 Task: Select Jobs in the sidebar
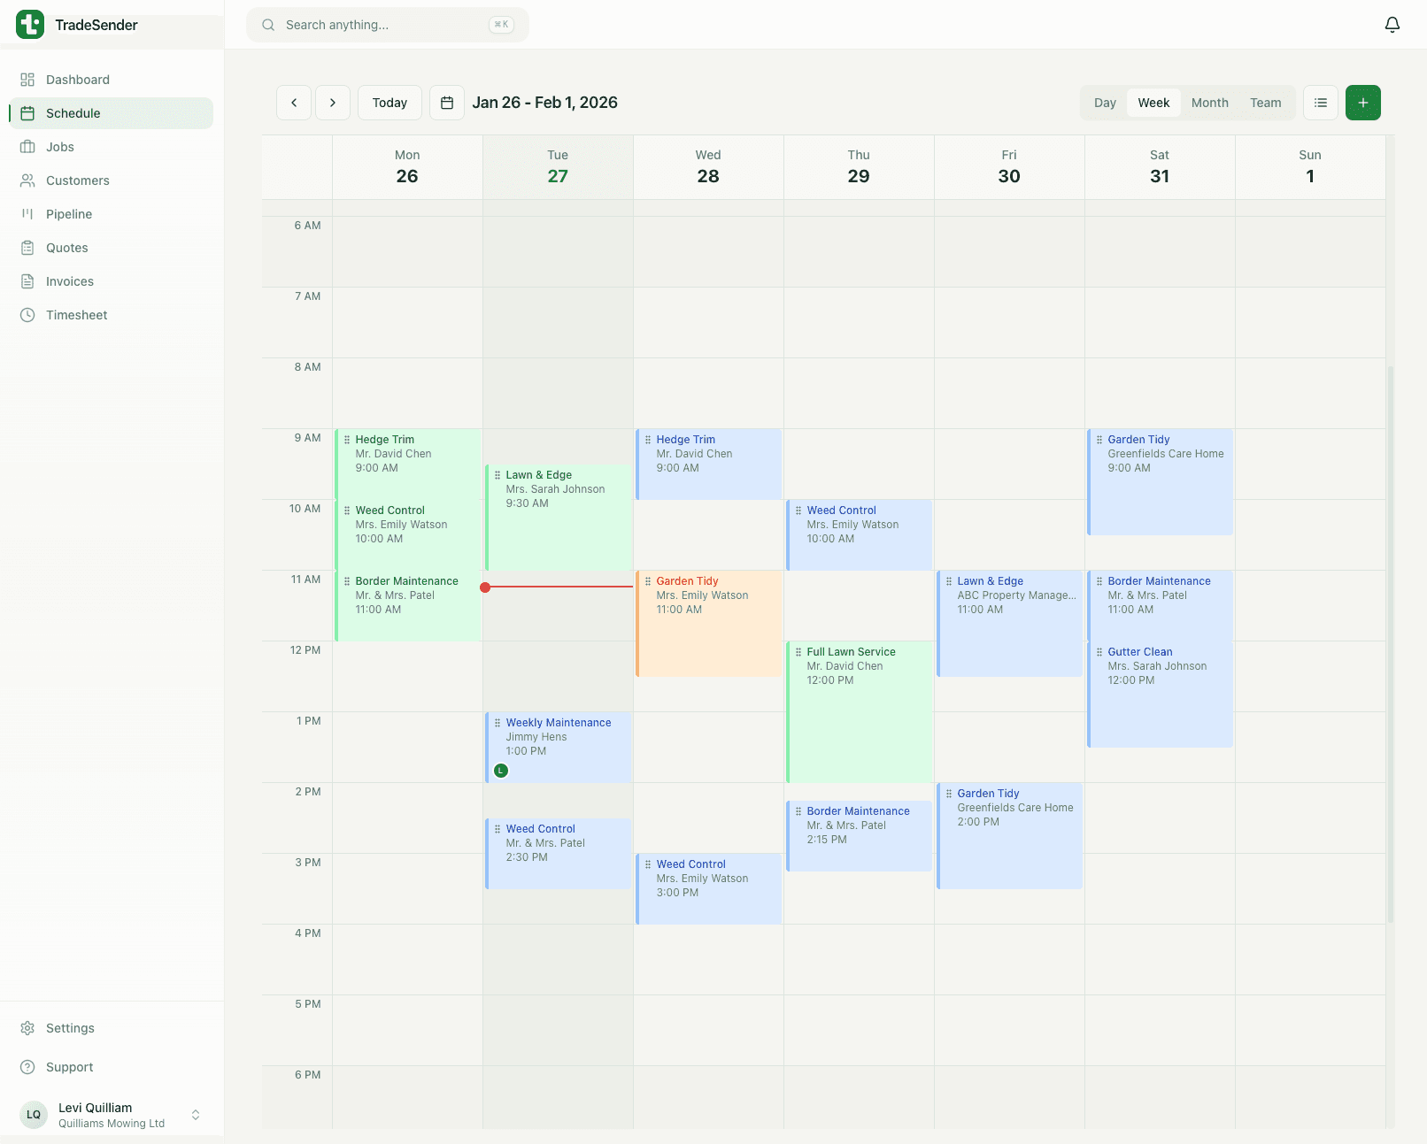(27, 146)
